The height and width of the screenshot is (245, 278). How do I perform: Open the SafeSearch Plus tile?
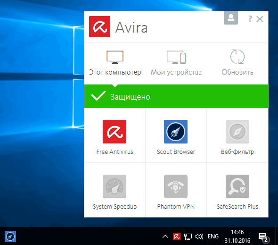click(237, 190)
